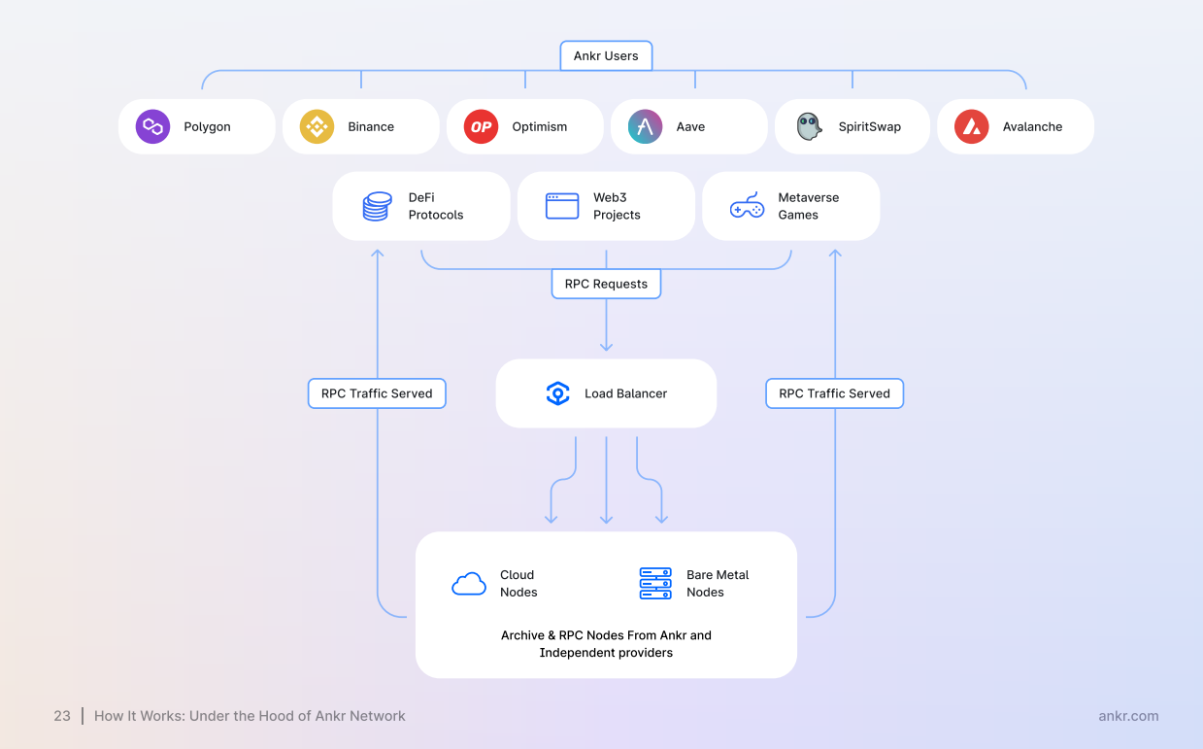Click the Binance card text
Image resolution: width=1203 pixels, height=749 pixels.
tap(371, 127)
